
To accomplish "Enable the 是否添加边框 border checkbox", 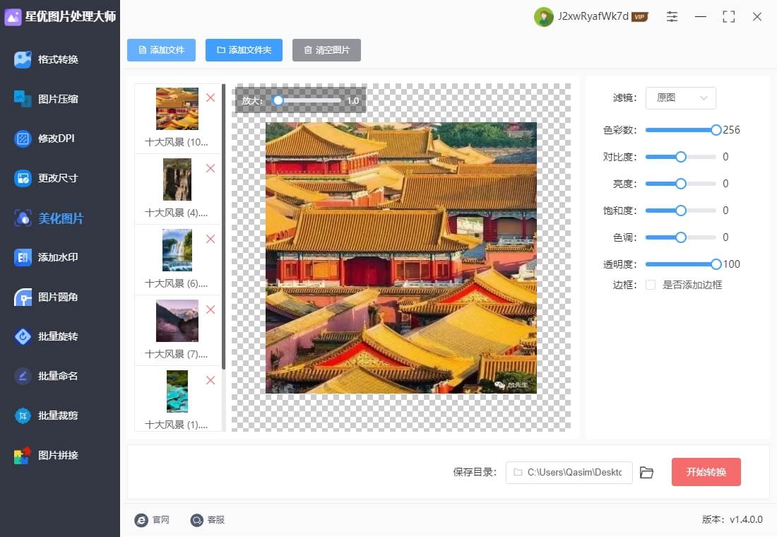I will (650, 285).
